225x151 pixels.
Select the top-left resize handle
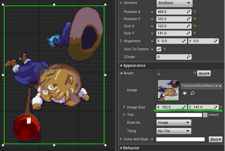click(x=3, y=5)
